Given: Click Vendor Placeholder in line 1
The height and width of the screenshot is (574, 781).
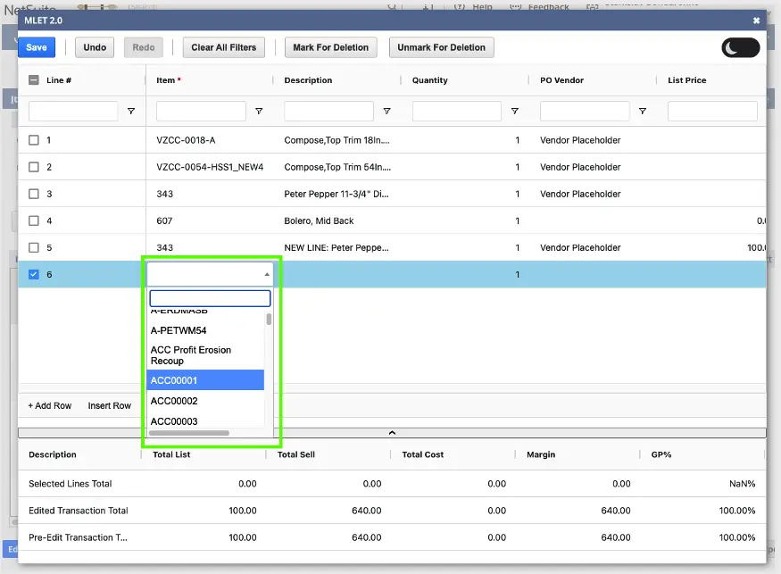Looking at the screenshot, I should [x=580, y=140].
